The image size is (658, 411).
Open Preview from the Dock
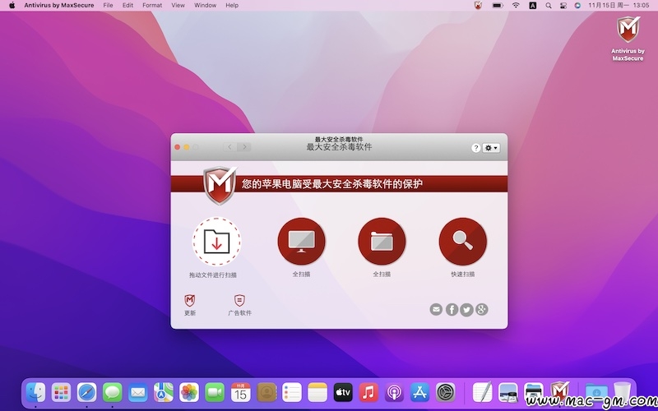[x=508, y=393]
